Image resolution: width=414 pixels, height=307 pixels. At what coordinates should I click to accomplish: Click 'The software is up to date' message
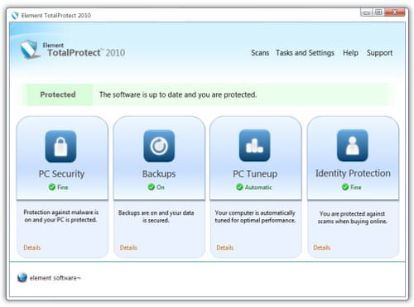178,95
